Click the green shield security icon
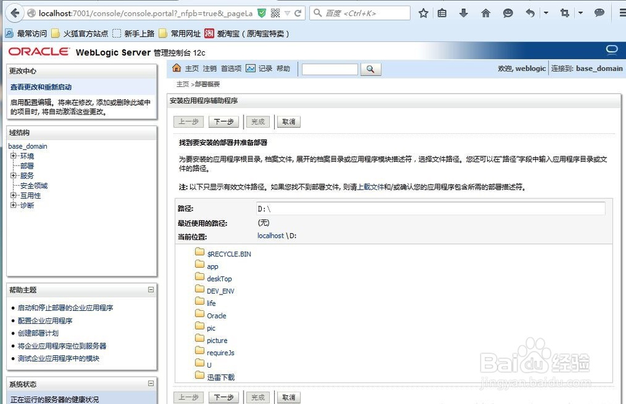Image resolution: width=626 pixels, height=404 pixels. (262, 13)
